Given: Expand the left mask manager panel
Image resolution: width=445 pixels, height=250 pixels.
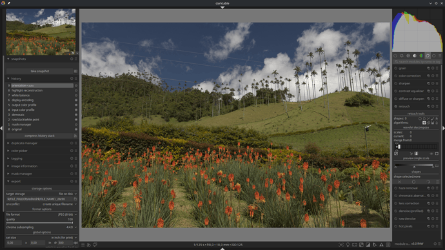Looking at the screenshot, I should click(8, 174).
